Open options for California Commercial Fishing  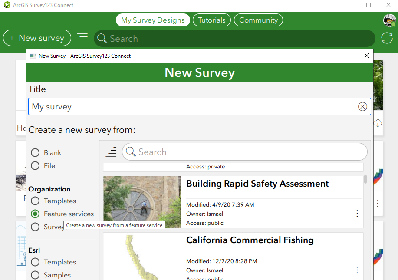[357, 270]
